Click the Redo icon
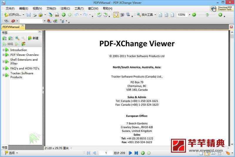 pos(85,15)
